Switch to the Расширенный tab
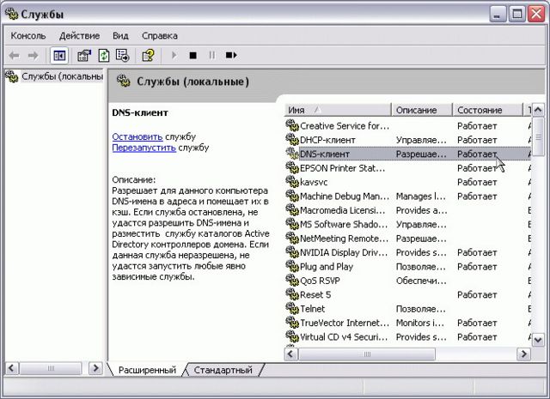 pos(147,370)
